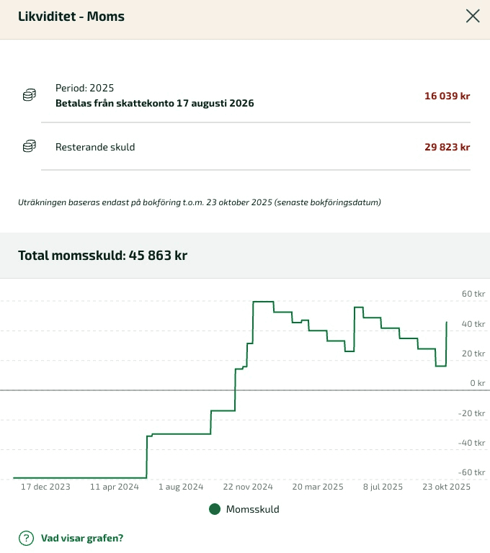Click the coin stack icon beside Resterande skuld
490x553 pixels.
[x=30, y=147]
